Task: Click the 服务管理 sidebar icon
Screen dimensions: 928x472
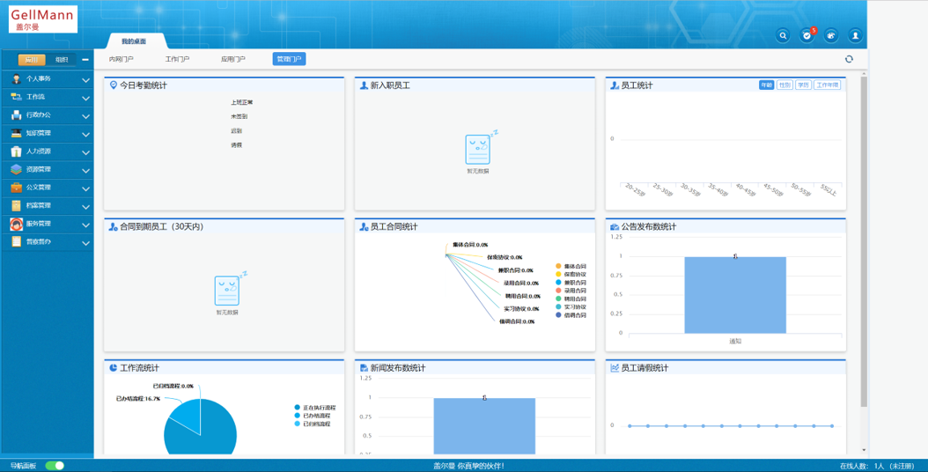Action: pyautogui.click(x=16, y=224)
